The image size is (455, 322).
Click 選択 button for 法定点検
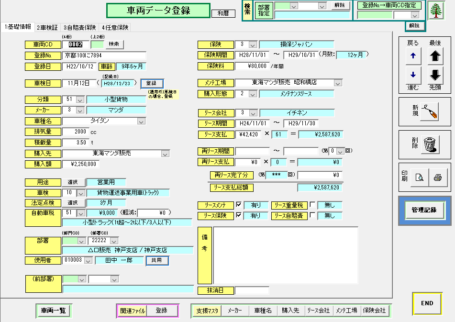pyautogui.click(x=73, y=203)
